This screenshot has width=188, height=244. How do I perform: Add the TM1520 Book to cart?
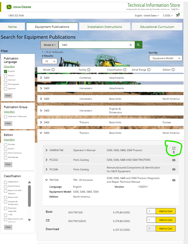pos(166,211)
